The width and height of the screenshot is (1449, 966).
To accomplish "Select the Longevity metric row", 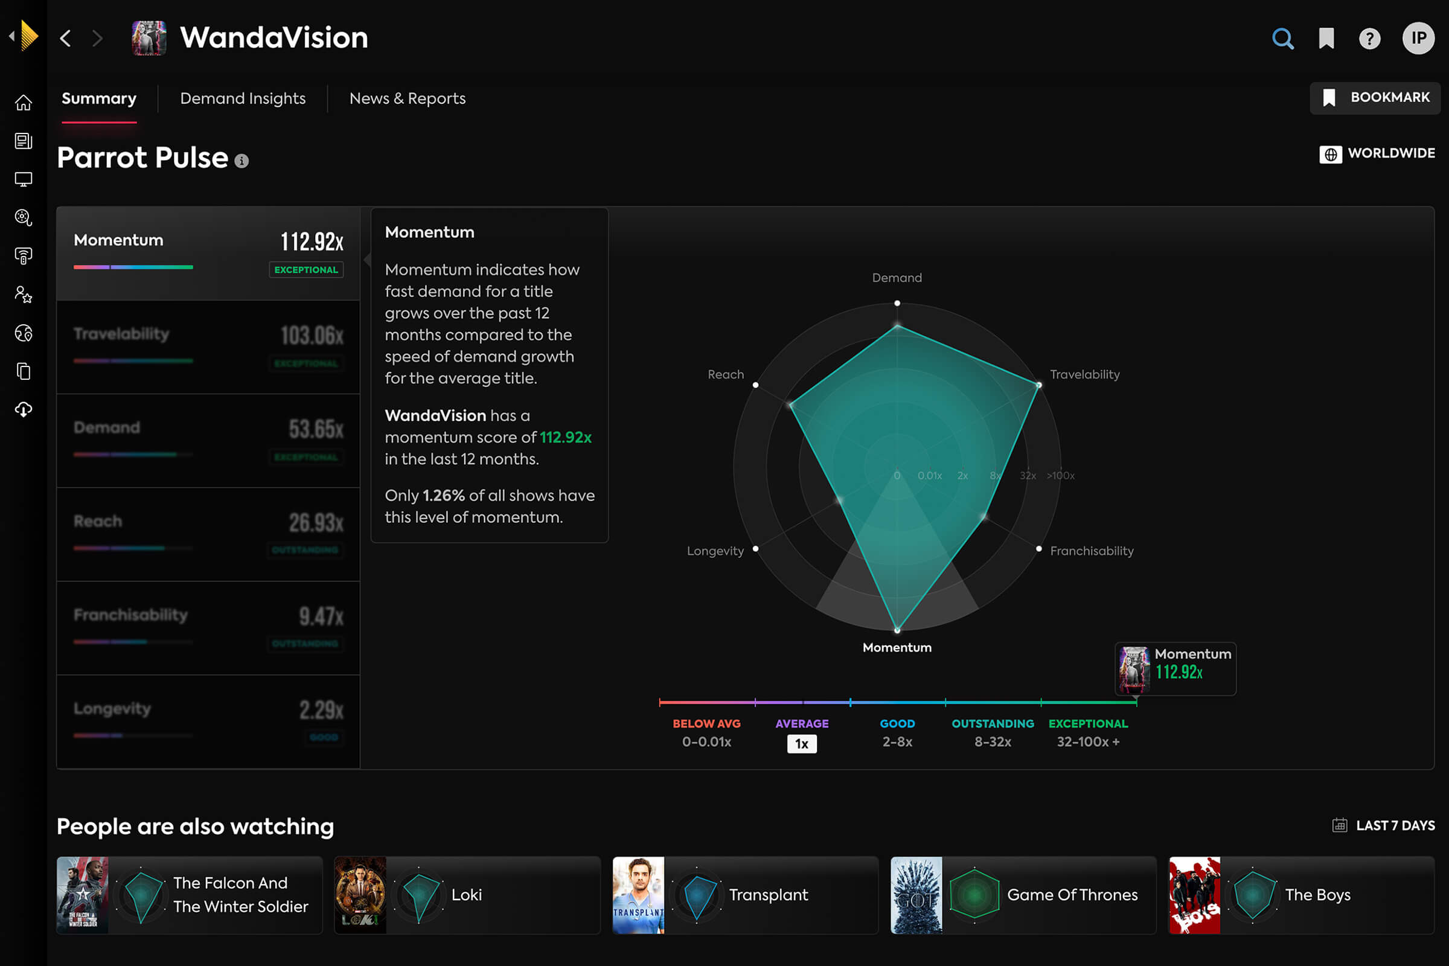I will (x=208, y=722).
